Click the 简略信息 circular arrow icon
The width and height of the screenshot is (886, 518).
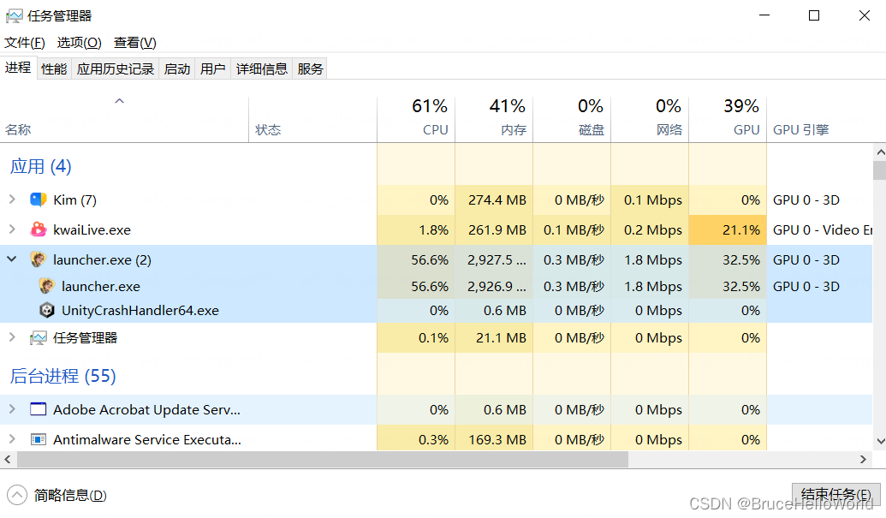(17, 495)
